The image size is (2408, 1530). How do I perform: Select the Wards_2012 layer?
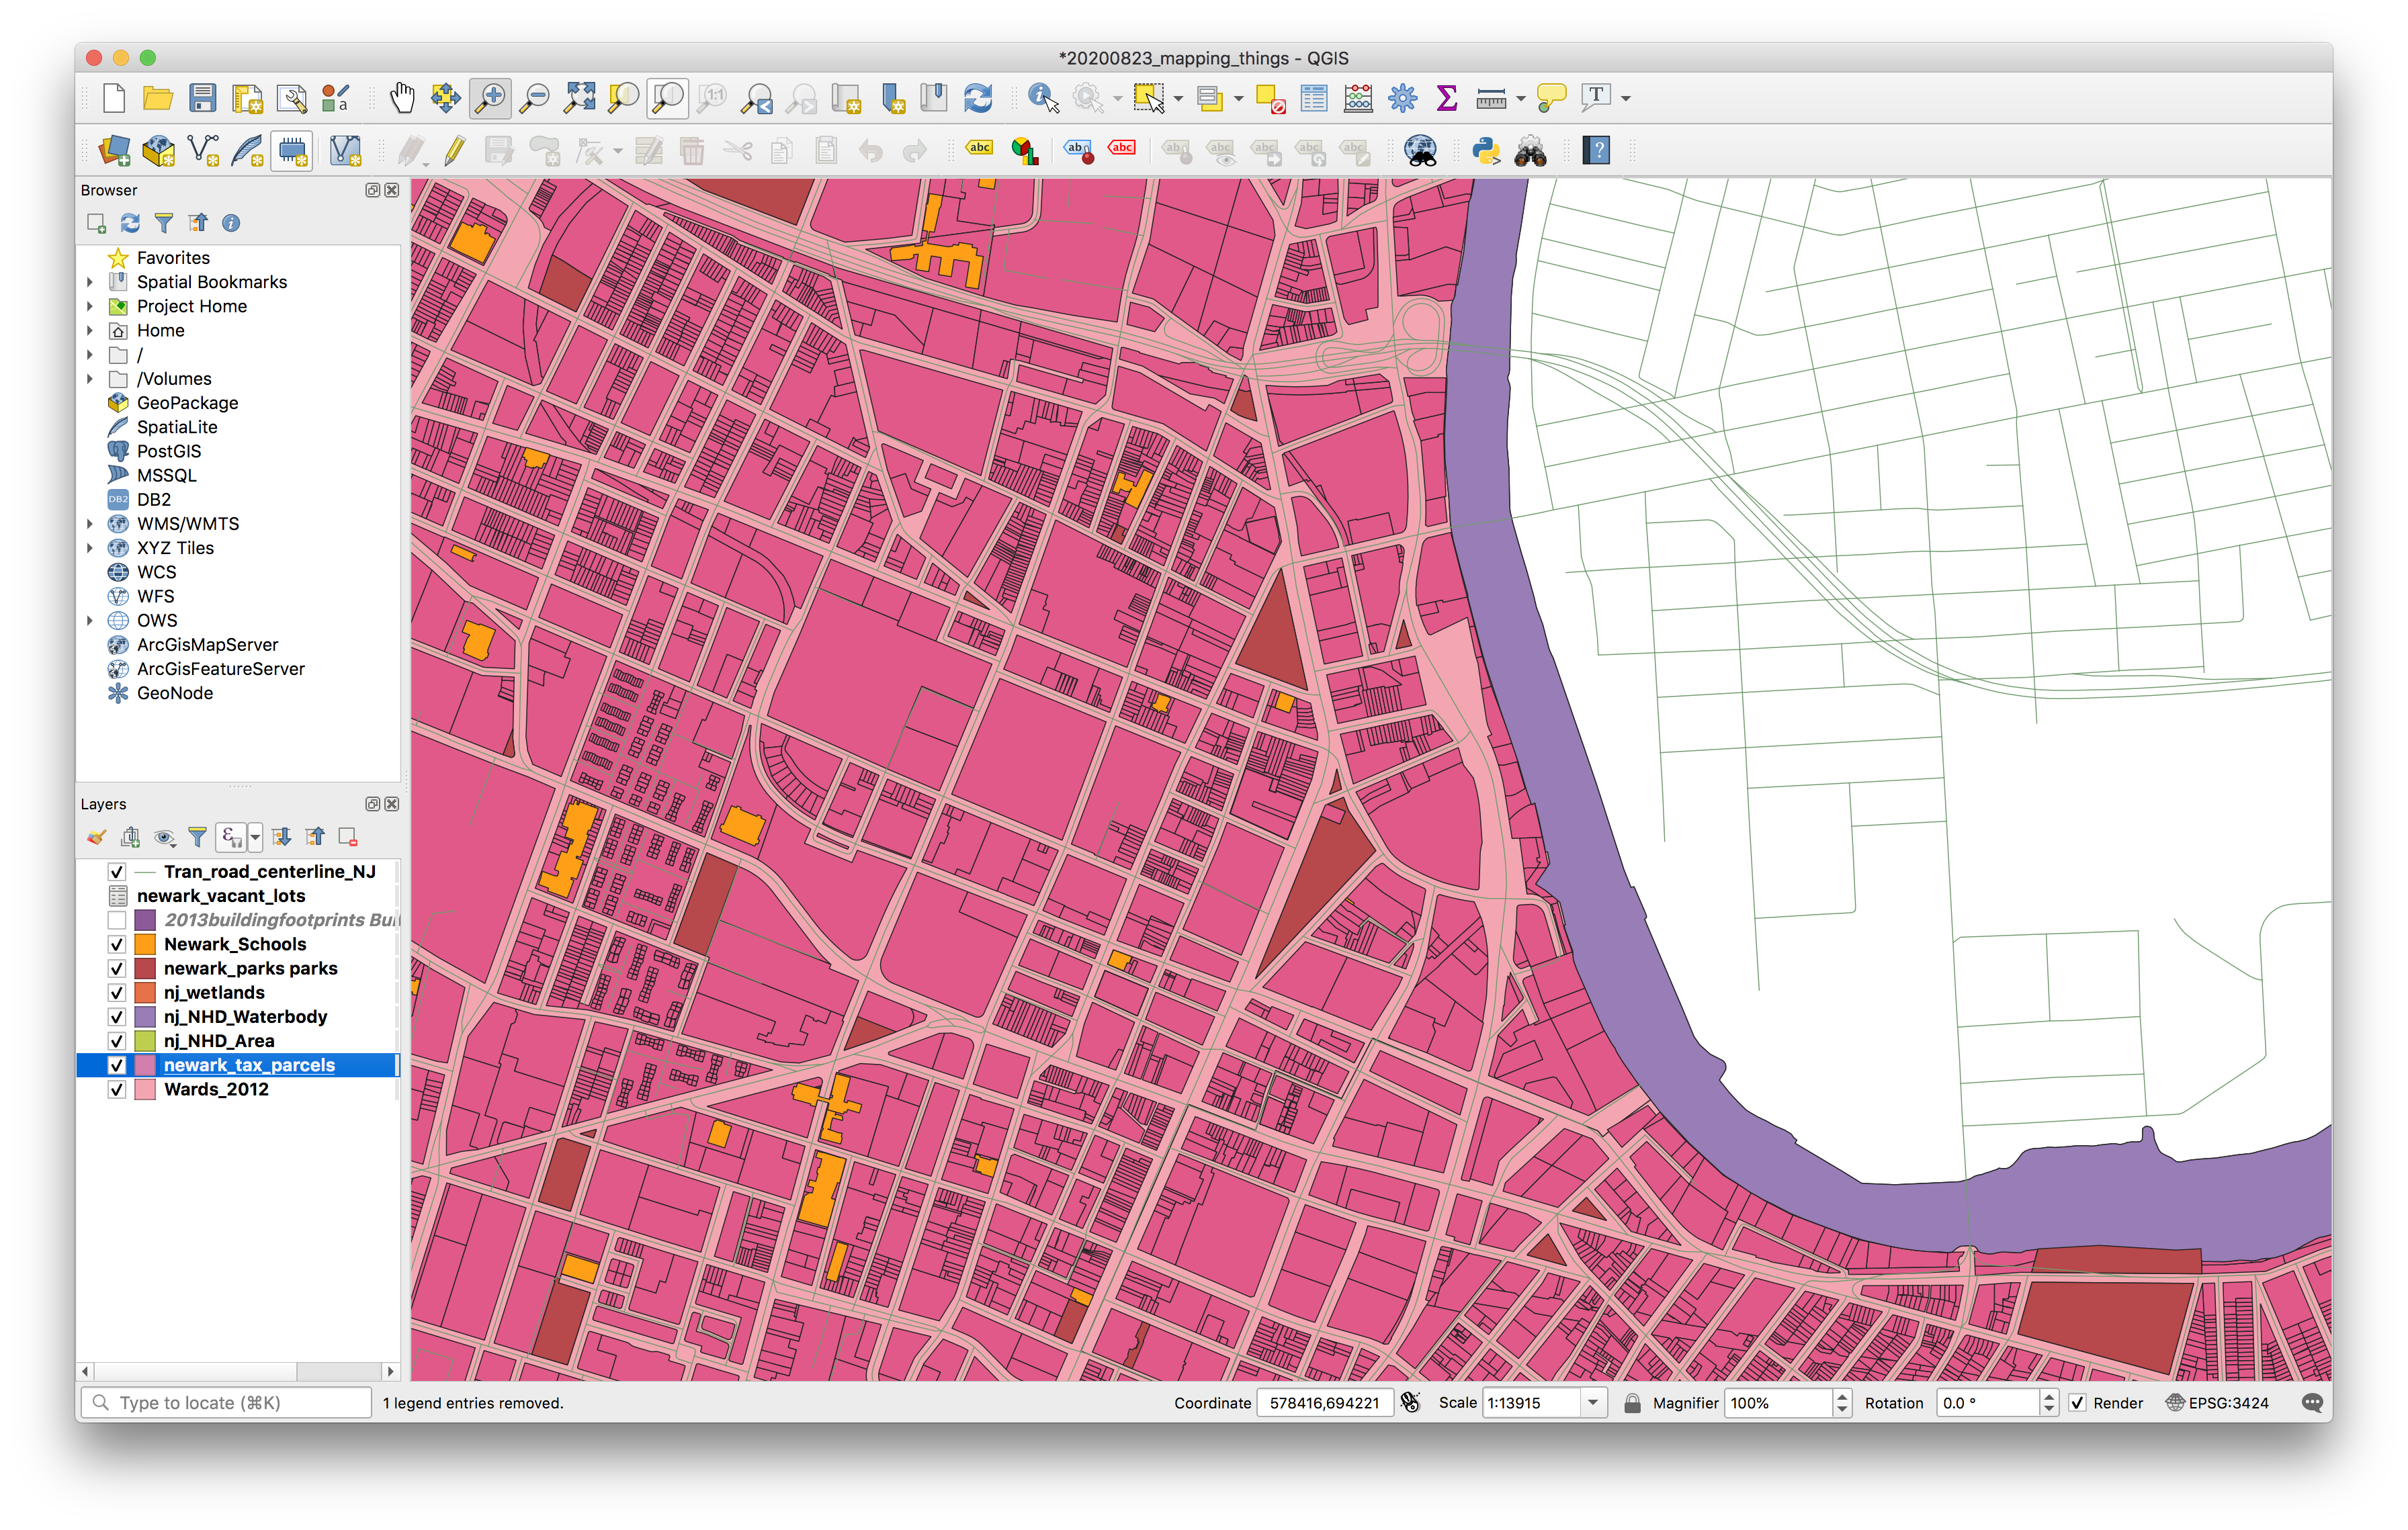pos(216,1089)
